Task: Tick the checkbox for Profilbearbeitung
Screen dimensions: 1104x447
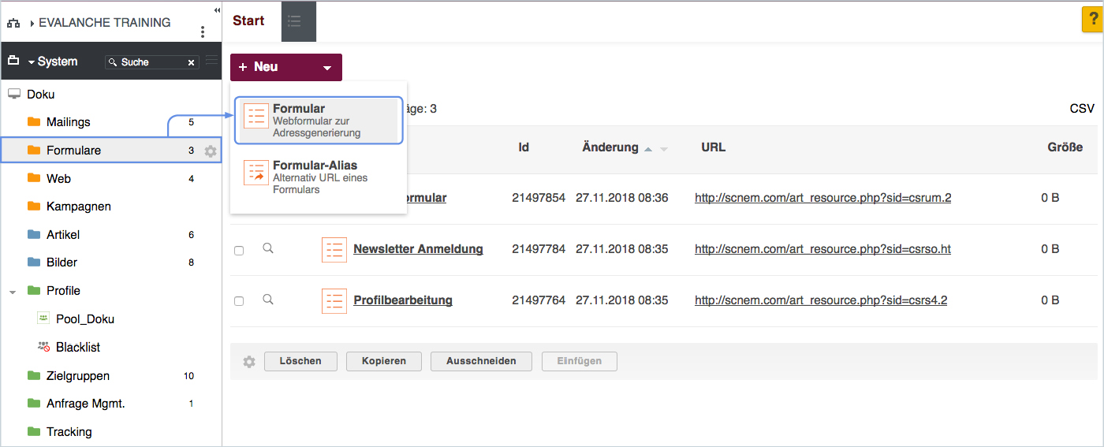Action: tap(239, 301)
